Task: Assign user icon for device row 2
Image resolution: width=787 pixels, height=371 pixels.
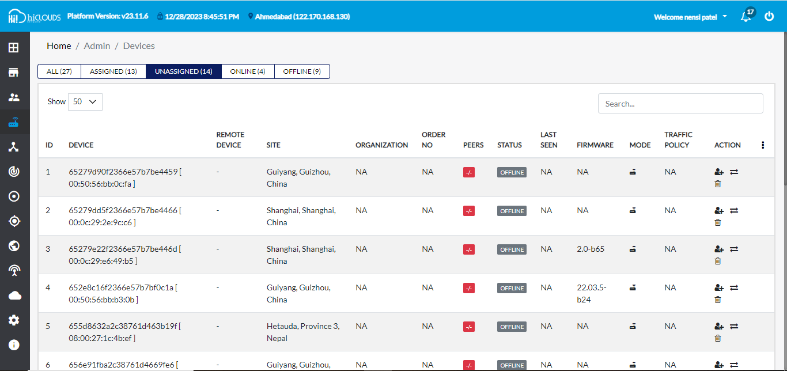Action: click(718, 210)
